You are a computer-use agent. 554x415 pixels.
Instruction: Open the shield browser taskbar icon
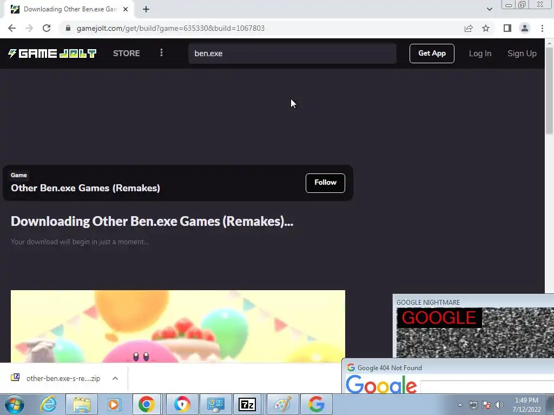point(182,404)
